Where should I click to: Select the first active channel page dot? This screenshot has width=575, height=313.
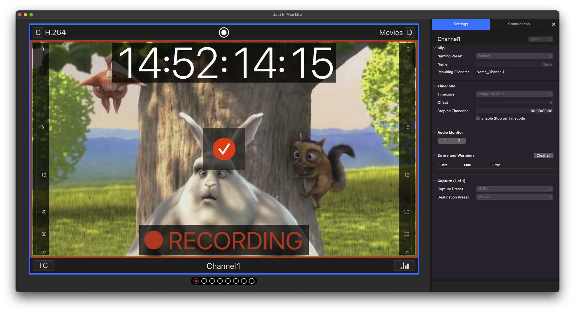pyautogui.click(x=196, y=281)
